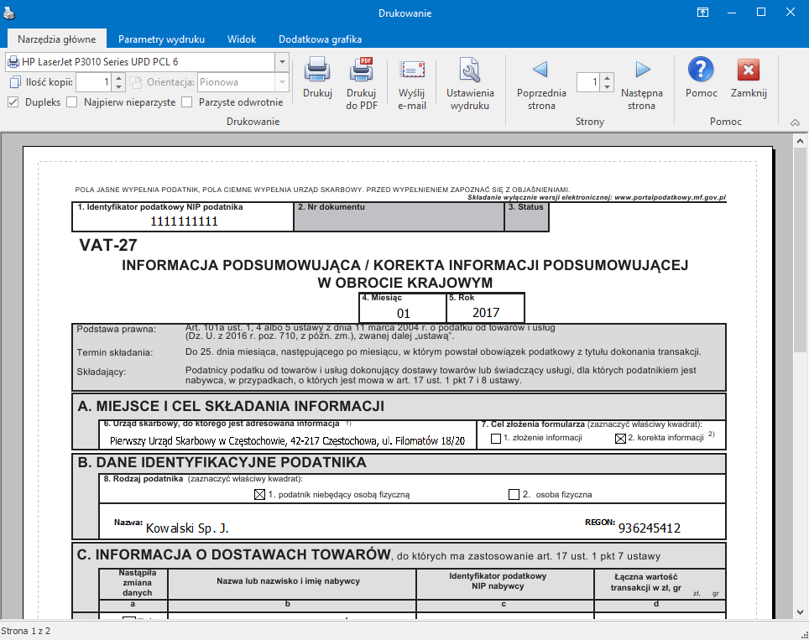Go to Następna strona arrow
The image size is (809, 640).
(642, 70)
